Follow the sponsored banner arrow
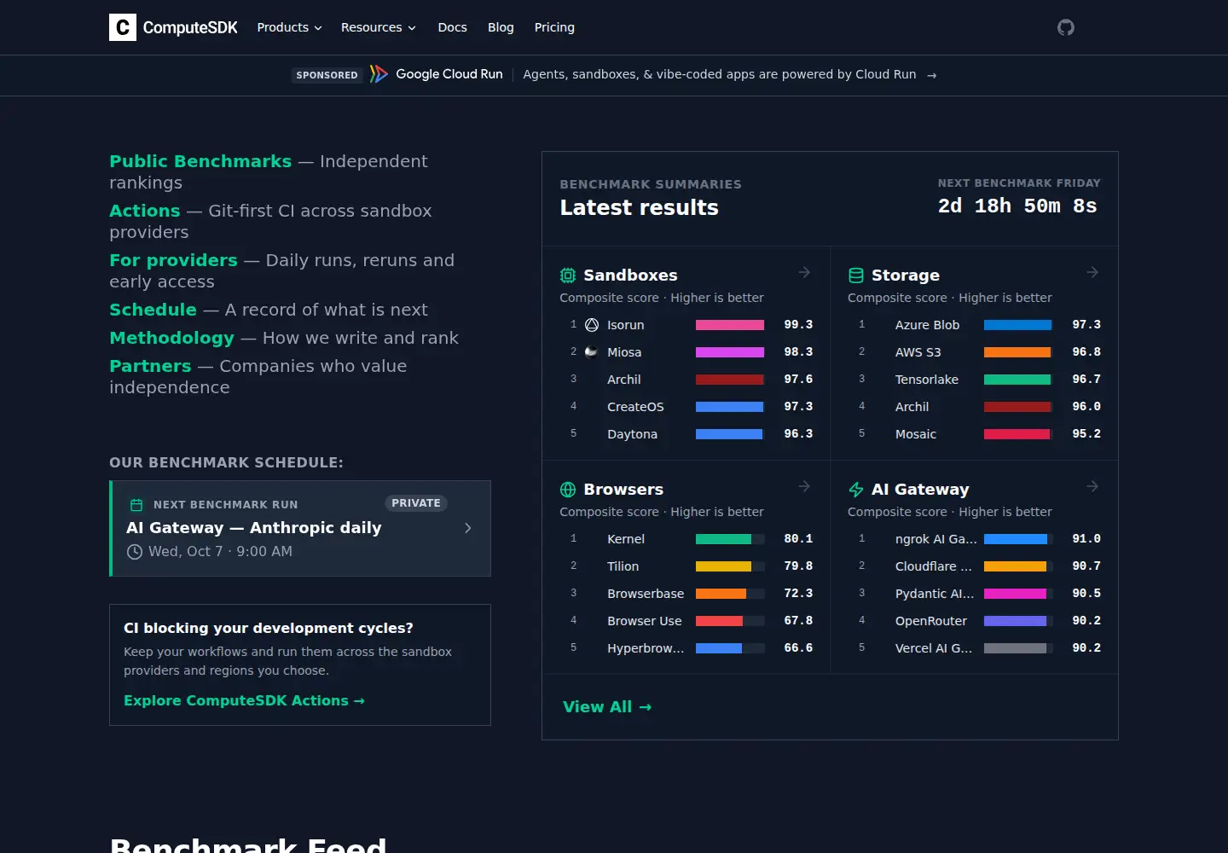 pyautogui.click(x=932, y=75)
